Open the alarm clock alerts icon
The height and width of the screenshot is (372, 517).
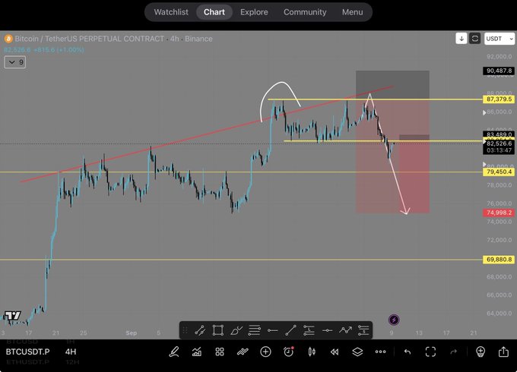pyautogui.click(x=288, y=352)
